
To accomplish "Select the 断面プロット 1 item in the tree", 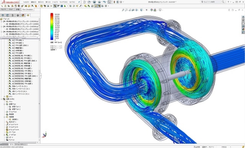I will click(16, 107).
